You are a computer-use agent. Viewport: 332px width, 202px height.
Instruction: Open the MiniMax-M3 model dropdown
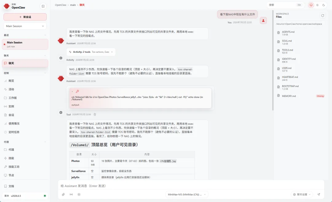(x=187, y=194)
